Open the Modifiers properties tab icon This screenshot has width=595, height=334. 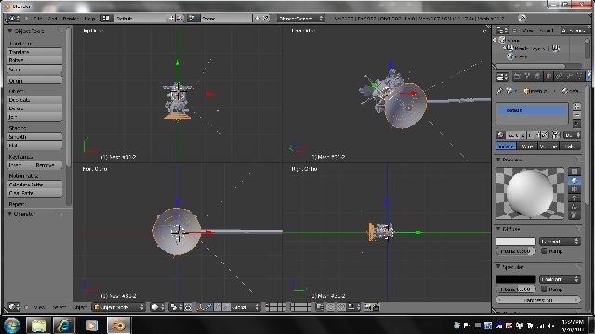point(570,76)
